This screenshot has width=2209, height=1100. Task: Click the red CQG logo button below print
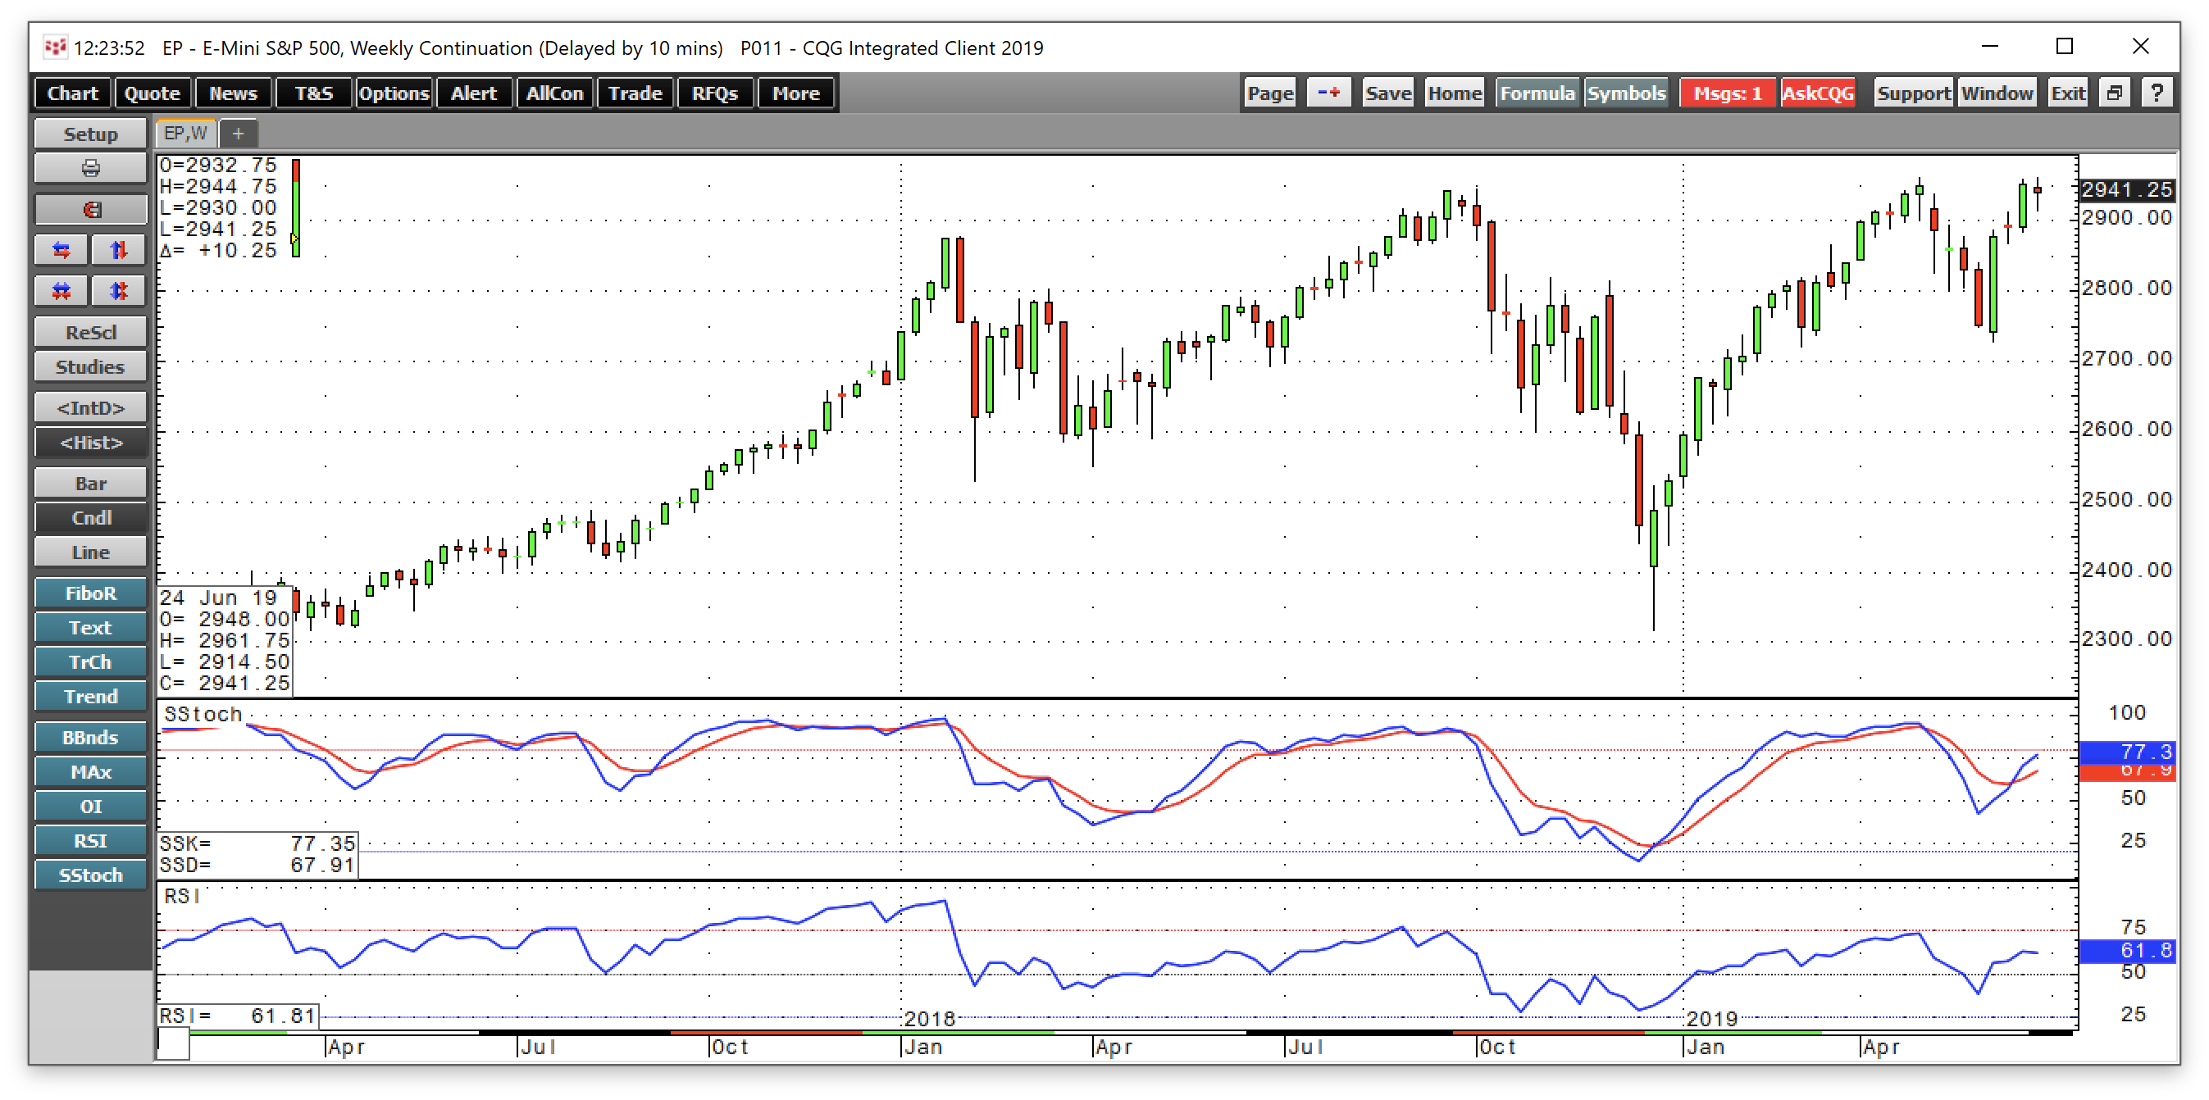point(90,209)
